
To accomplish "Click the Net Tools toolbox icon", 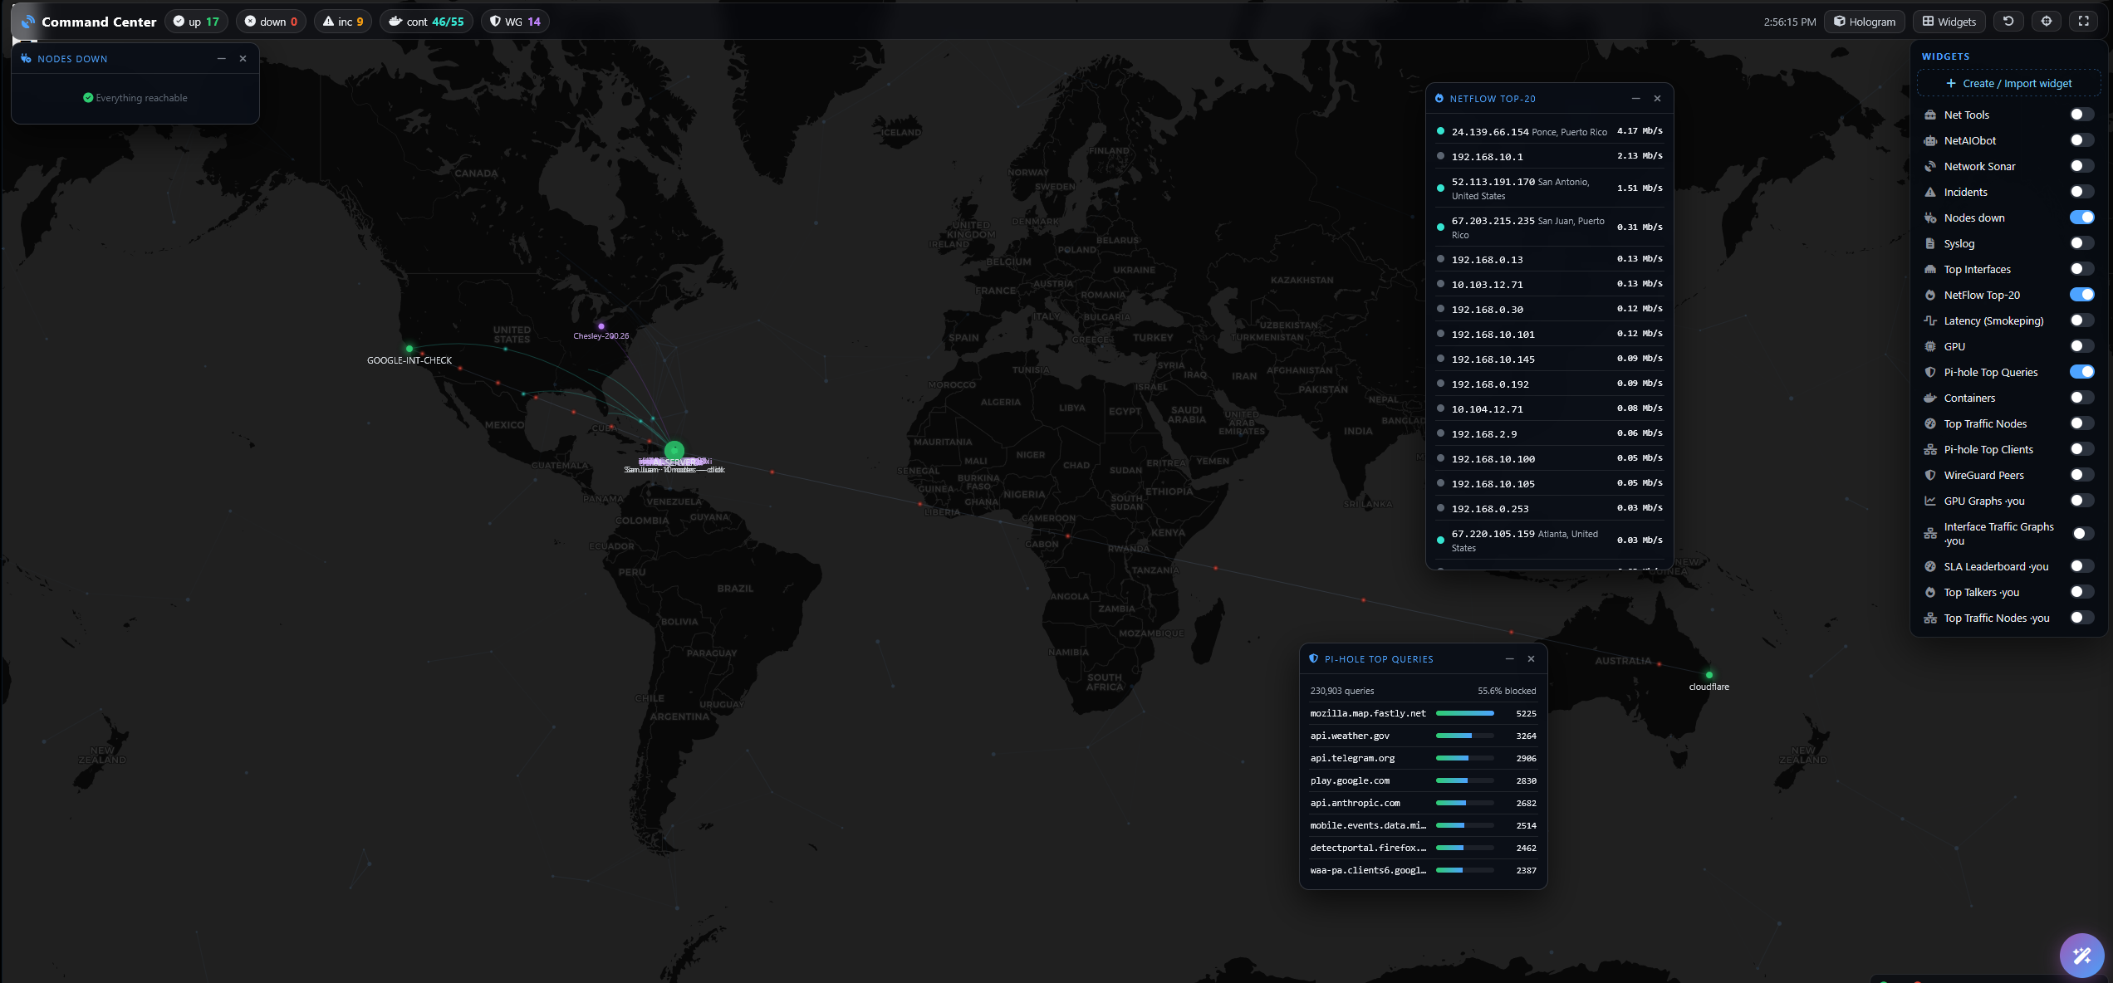I will [x=1930, y=115].
